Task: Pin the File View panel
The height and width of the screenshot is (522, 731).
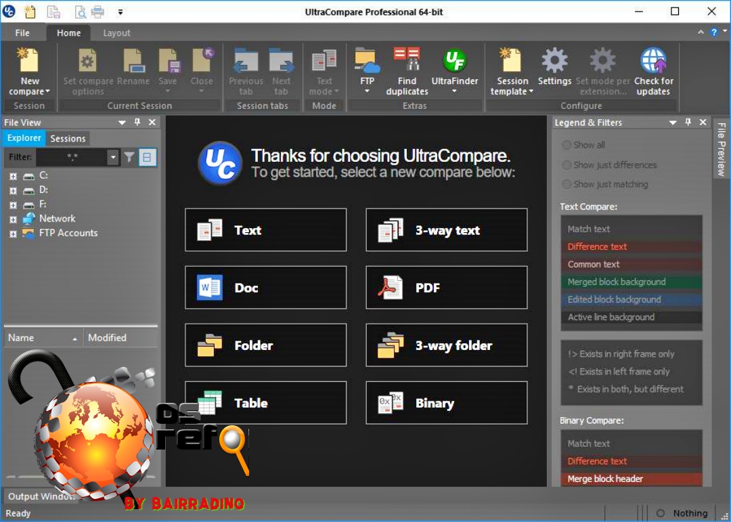Action: click(x=137, y=123)
